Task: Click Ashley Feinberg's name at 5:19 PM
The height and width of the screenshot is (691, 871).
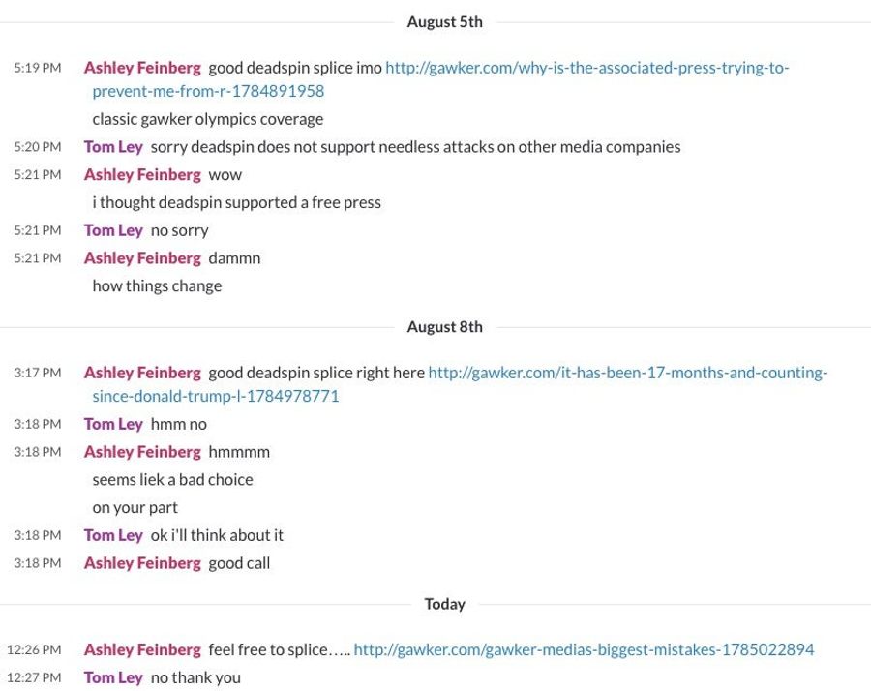Action: (142, 68)
